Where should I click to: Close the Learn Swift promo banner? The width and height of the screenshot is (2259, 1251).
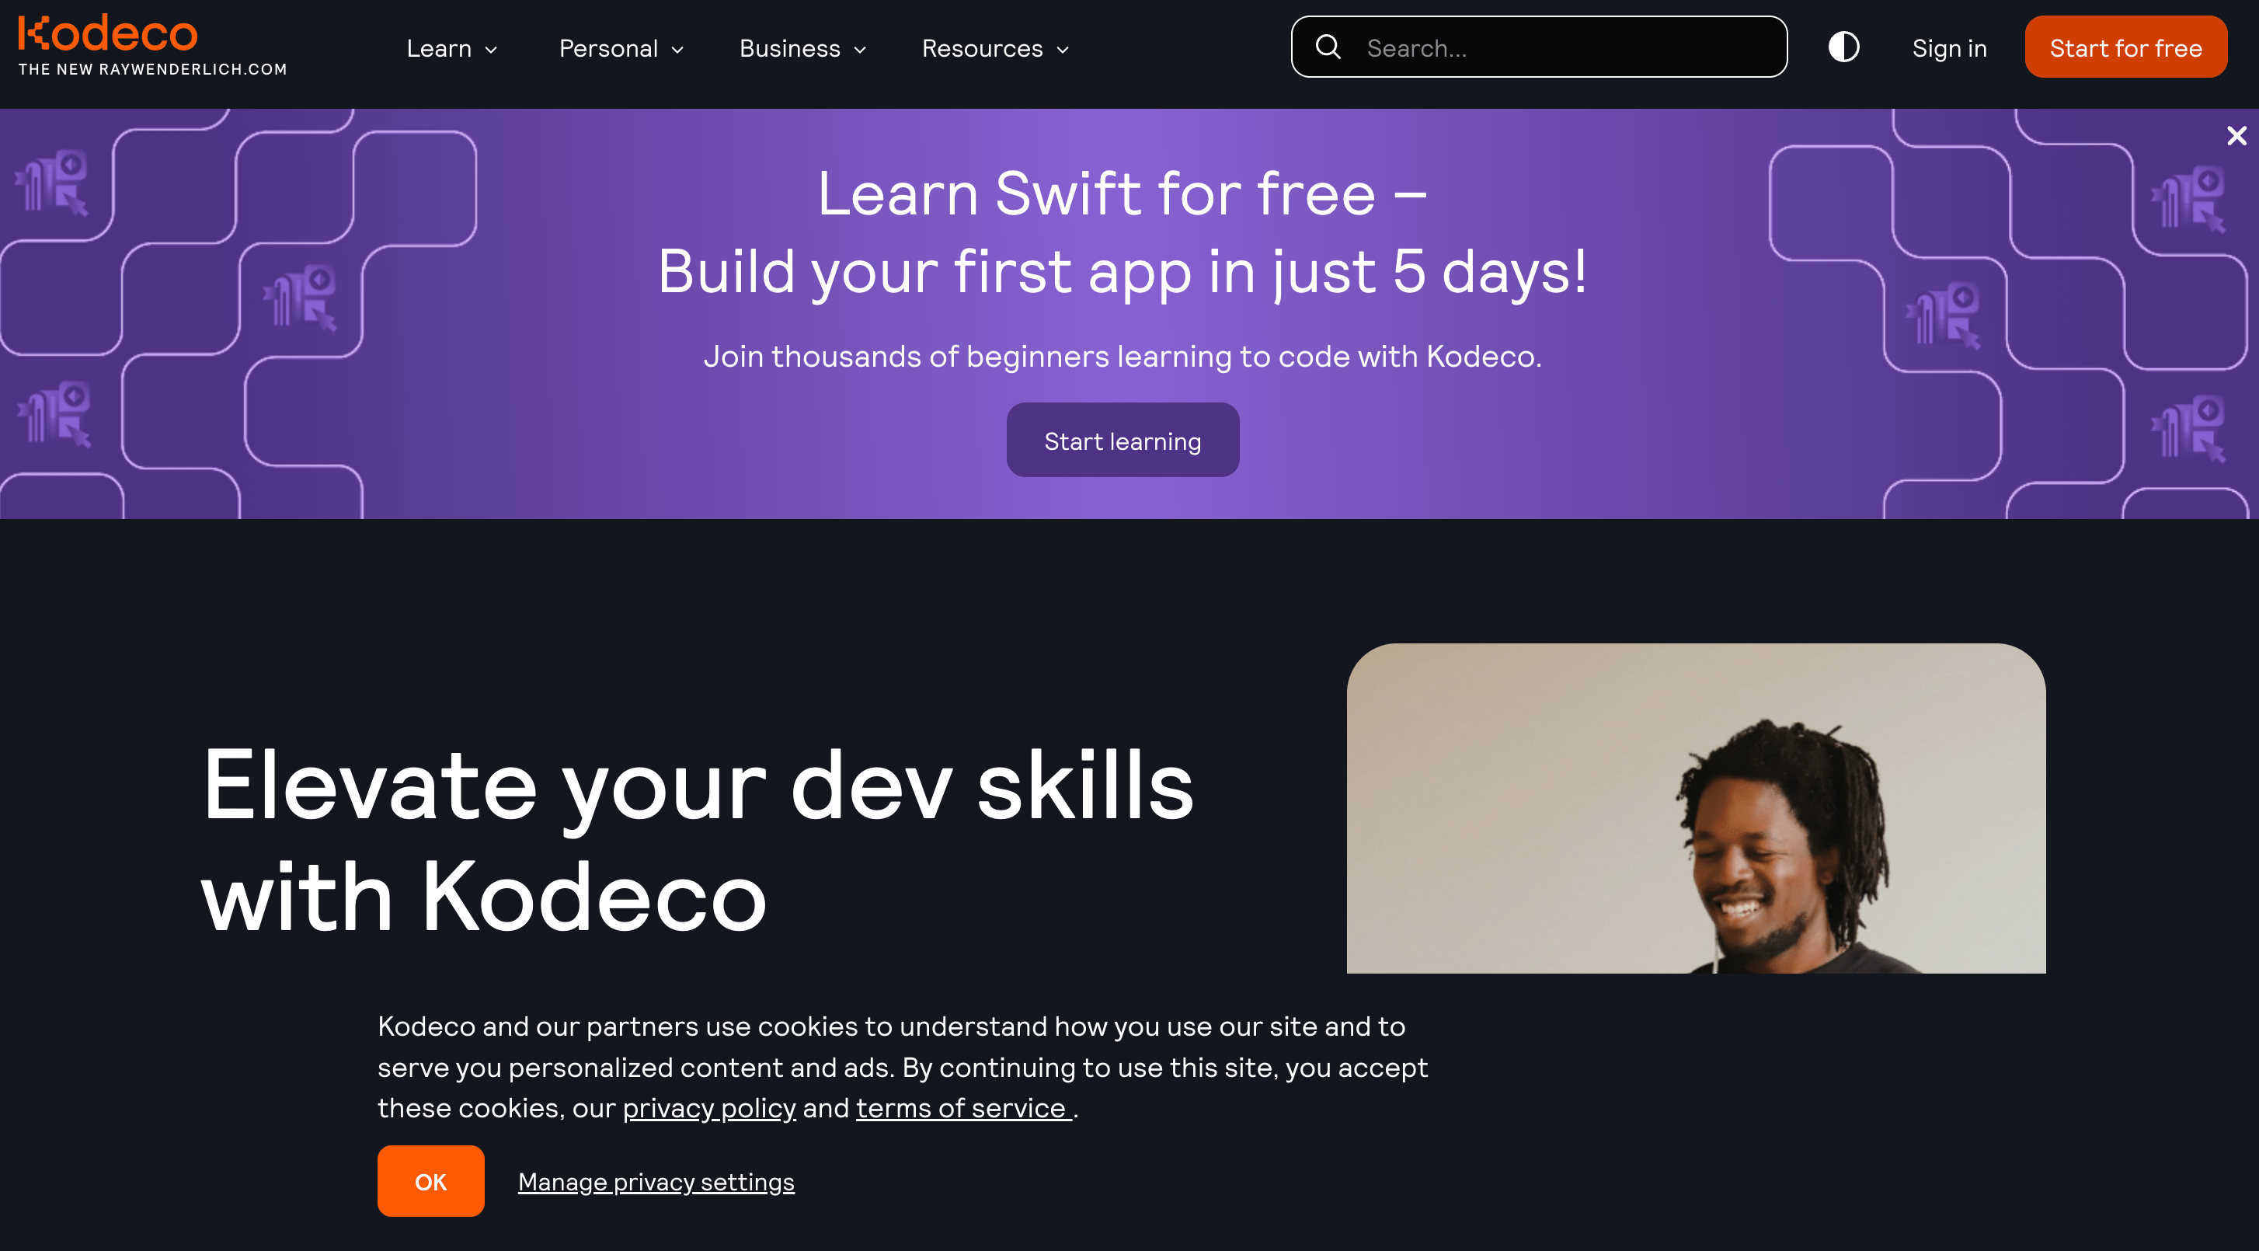point(2236,136)
